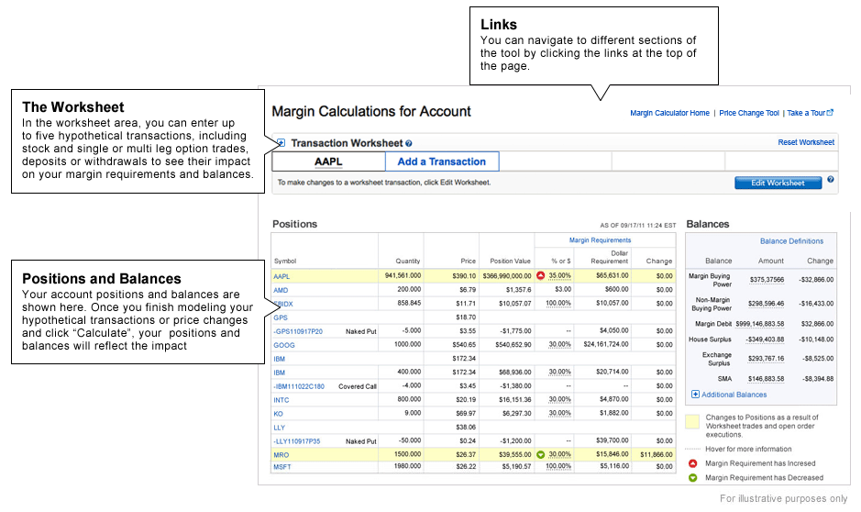Open the Price Change Tool link
This screenshot has height=512, width=861.
tap(749, 113)
